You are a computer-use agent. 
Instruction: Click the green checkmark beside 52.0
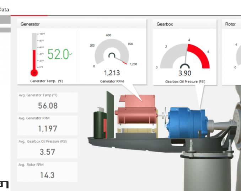click(71, 54)
